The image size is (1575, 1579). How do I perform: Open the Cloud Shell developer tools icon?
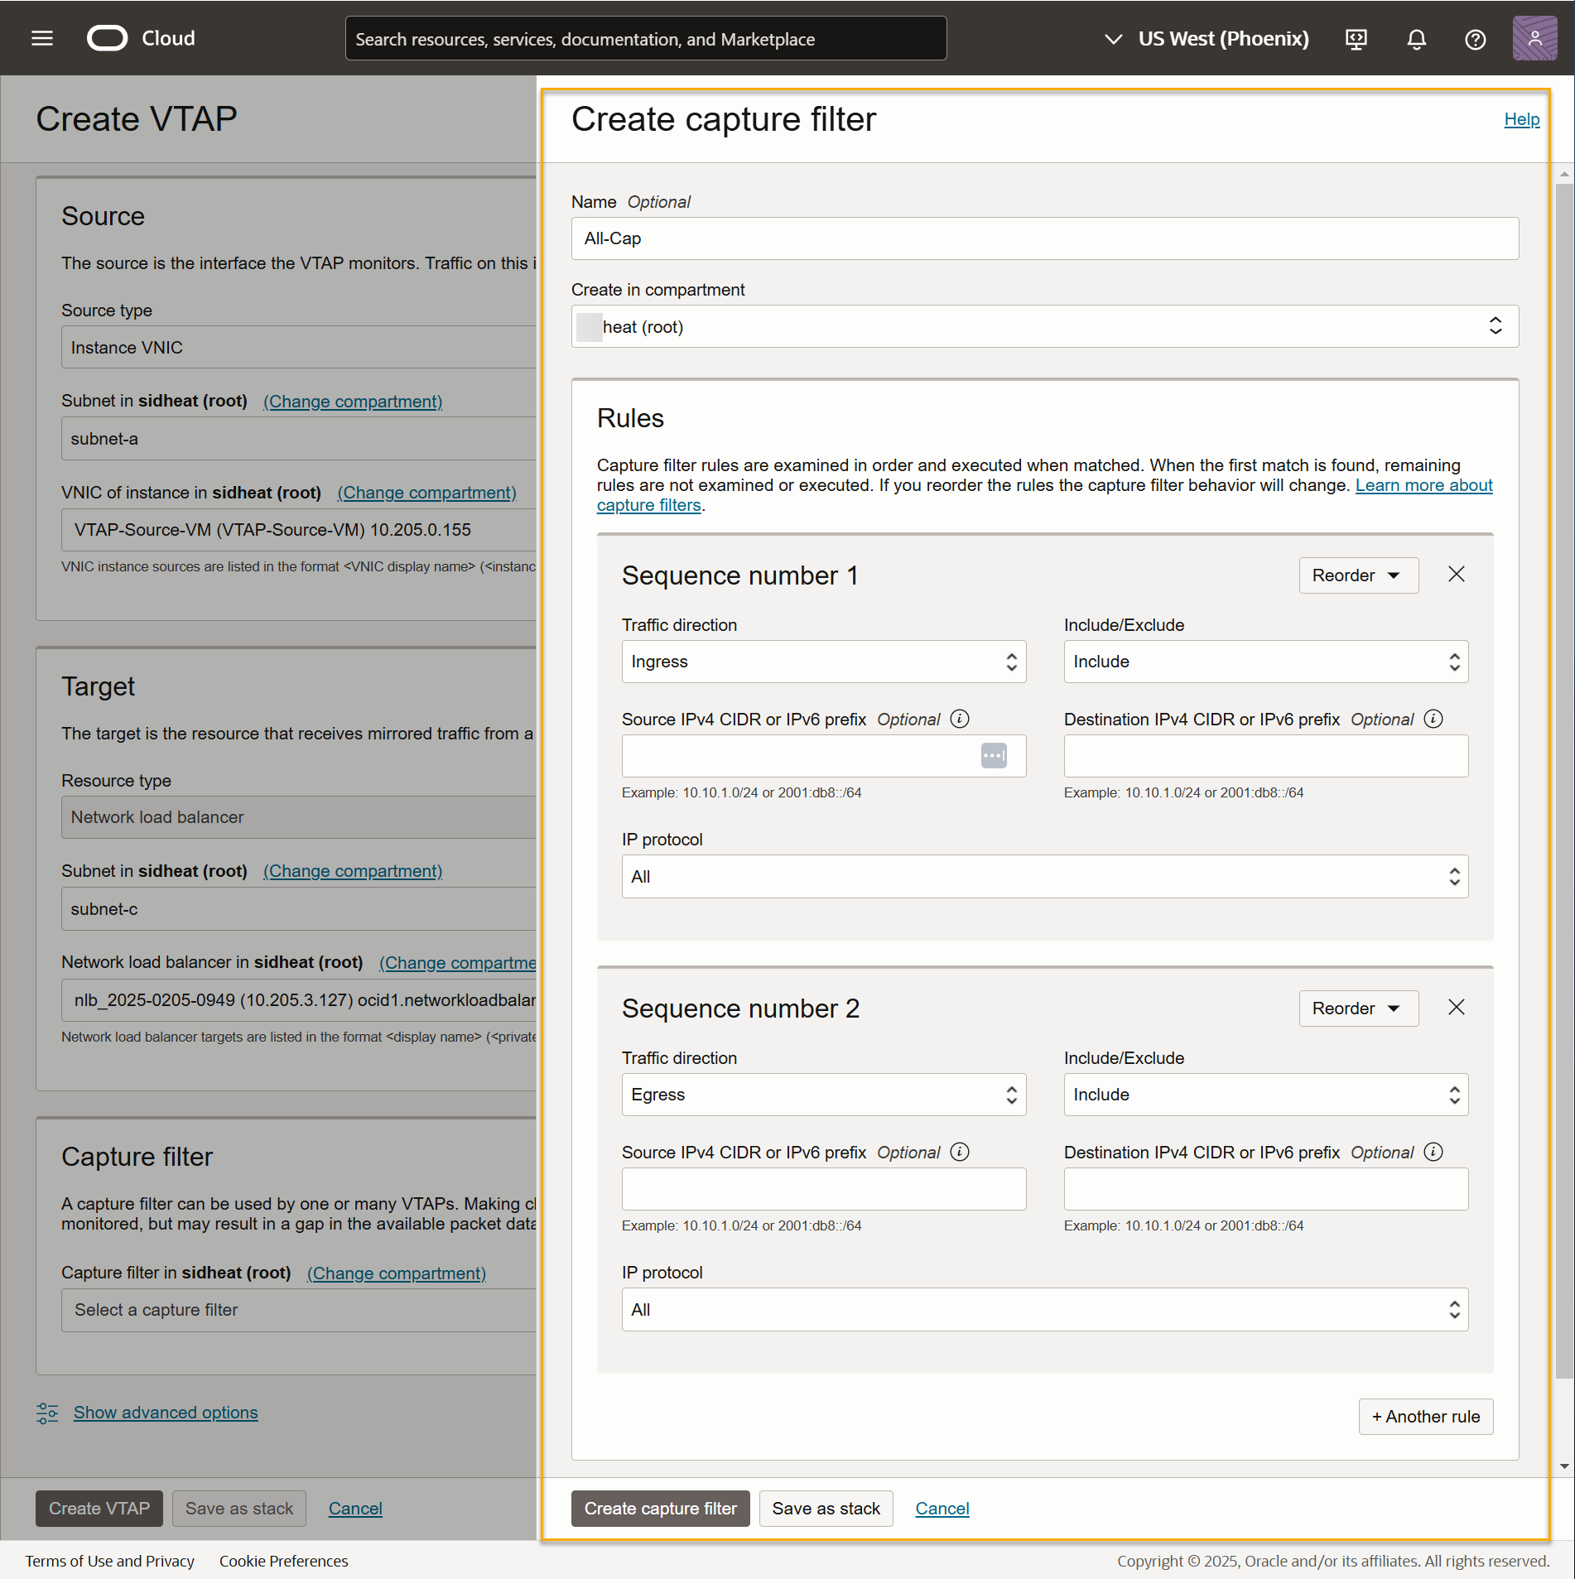point(1356,39)
